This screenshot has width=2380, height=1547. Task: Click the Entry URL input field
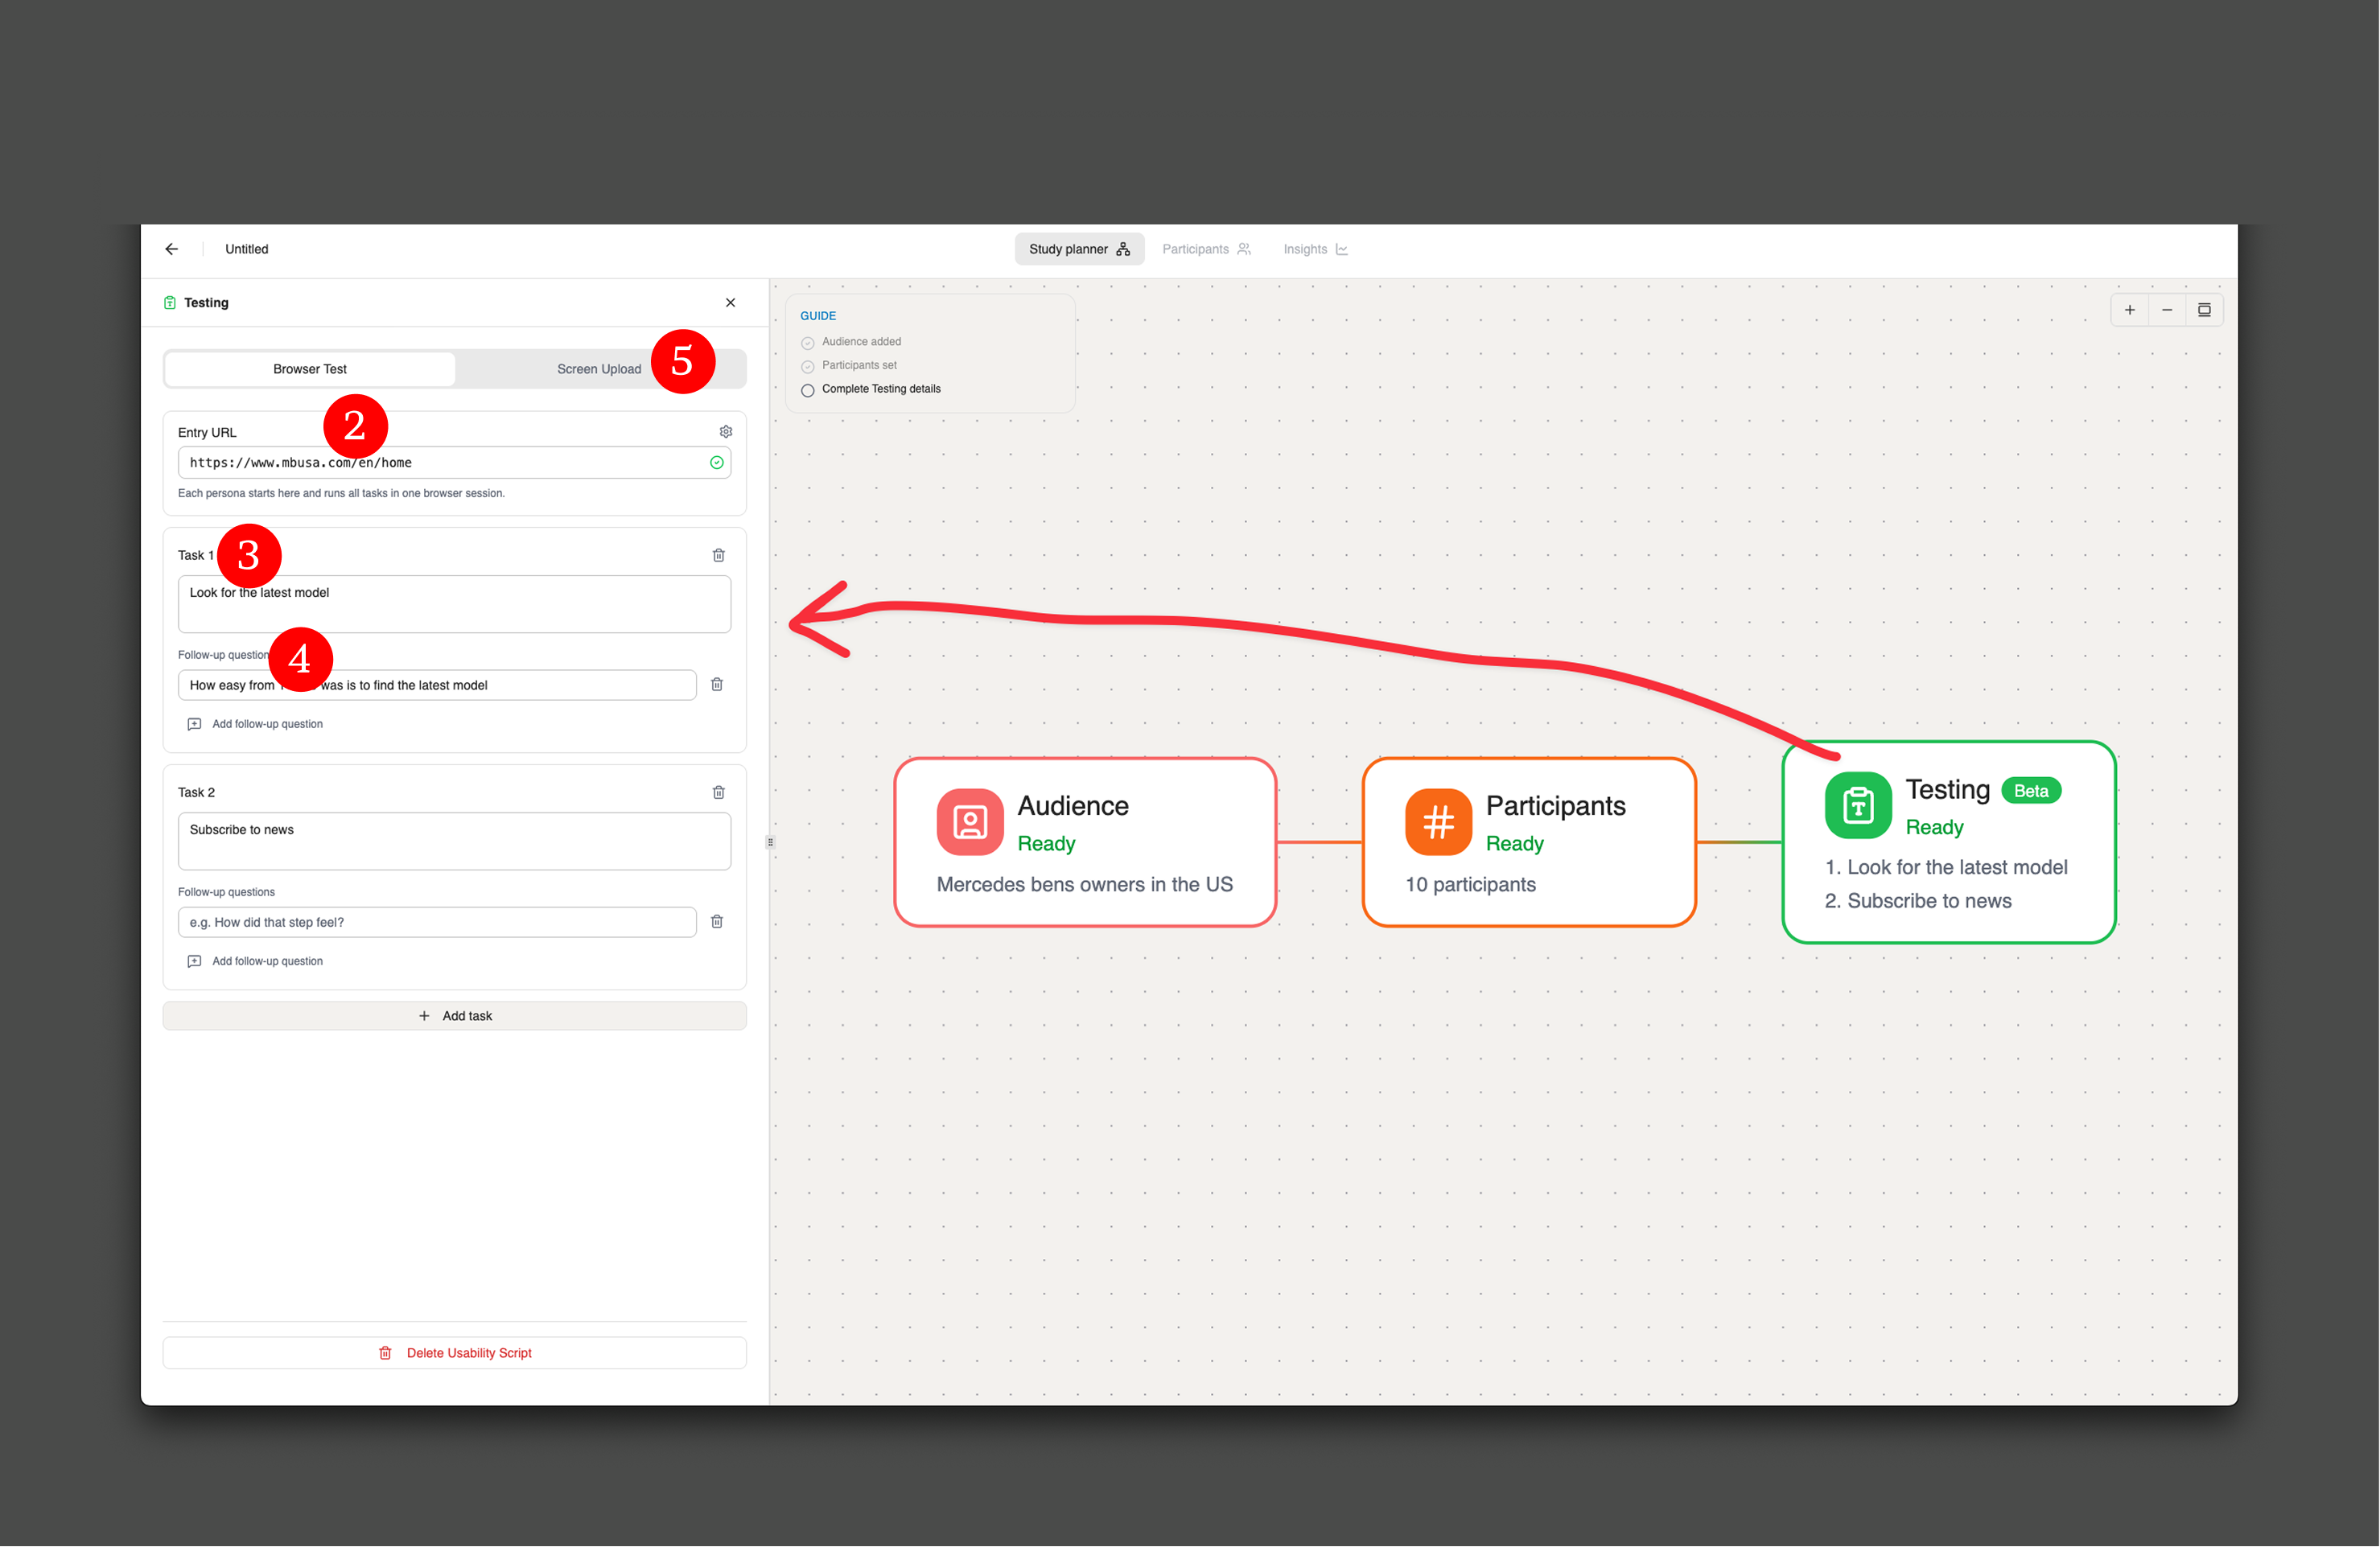[x=454, y=462]
